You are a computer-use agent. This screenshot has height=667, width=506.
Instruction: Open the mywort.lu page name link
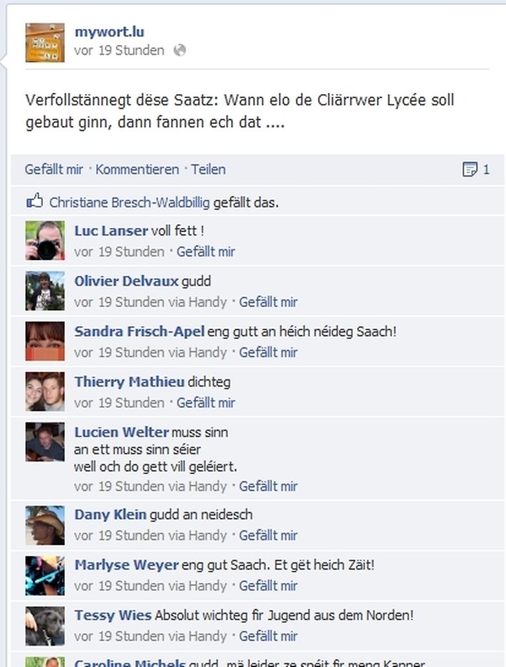(110, 31)
